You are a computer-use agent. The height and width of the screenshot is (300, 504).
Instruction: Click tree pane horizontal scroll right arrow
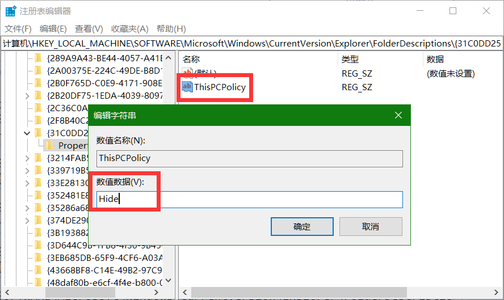point(156,292)
